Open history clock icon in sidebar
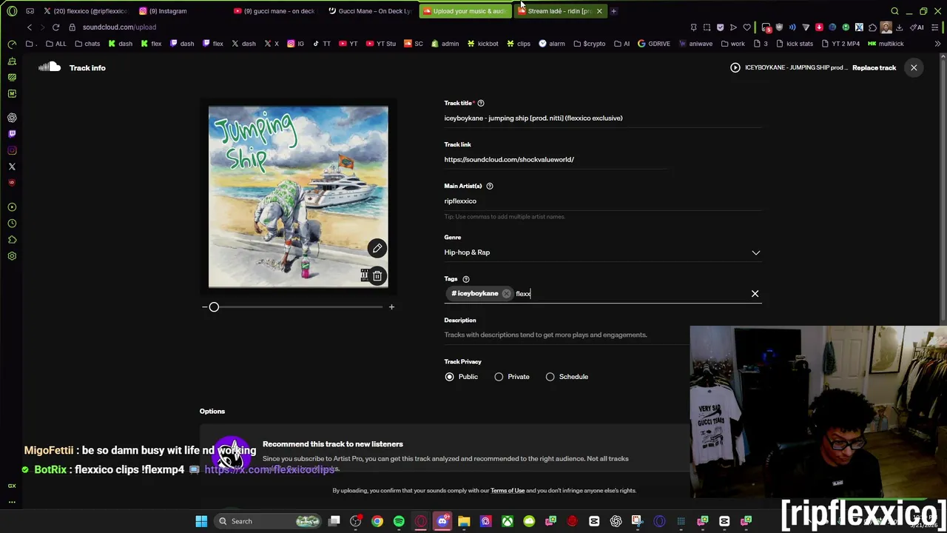 coord(12,224)
